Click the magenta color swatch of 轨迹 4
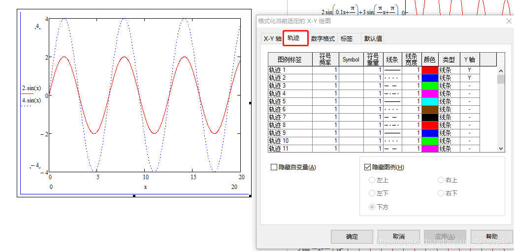The image size is (514, 251). 430,94
